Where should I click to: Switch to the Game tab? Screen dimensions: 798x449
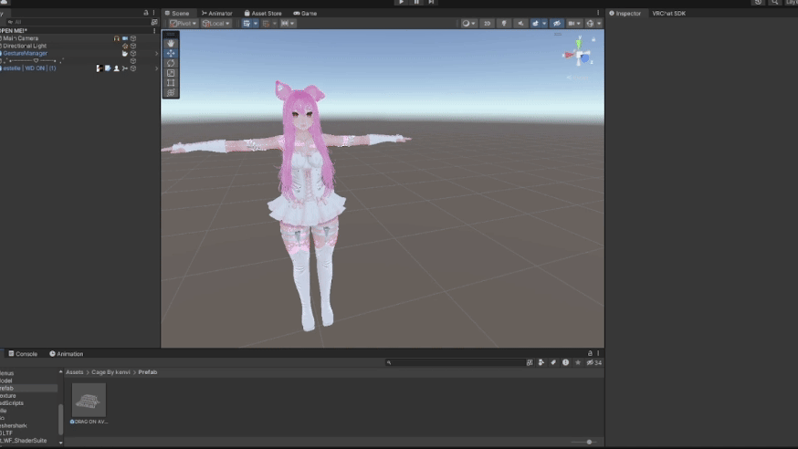click(x=305, y=13)
